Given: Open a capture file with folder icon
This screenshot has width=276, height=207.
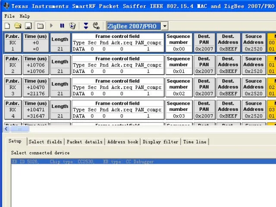Looking at the screenshot, I should [x=18, y=26].
